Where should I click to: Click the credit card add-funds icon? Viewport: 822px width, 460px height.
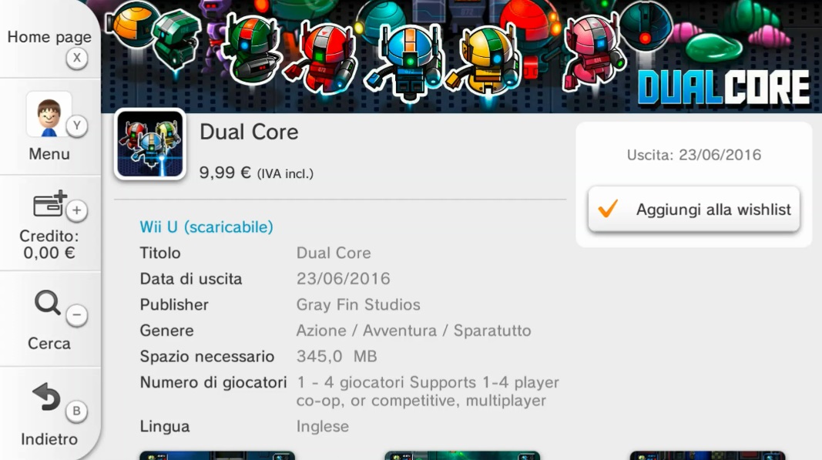[x=49, y=204]
